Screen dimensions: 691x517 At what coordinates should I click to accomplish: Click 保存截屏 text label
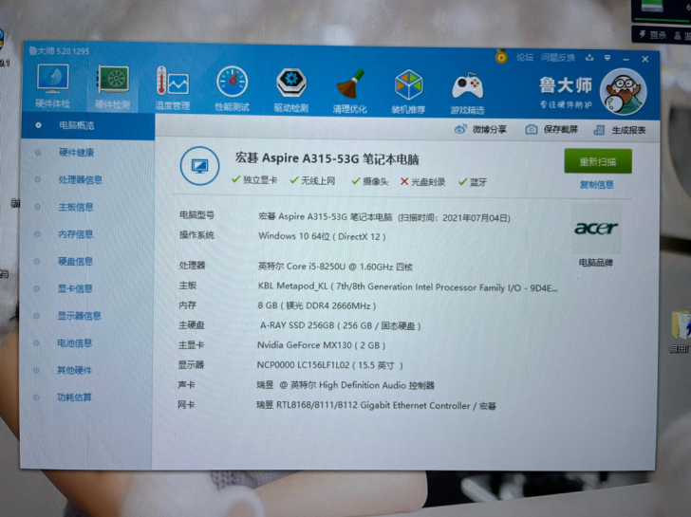click(560, 129)
